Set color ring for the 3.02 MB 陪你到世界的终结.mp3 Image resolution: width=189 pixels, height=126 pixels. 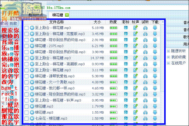pyautogui.click(x=126, y=94)
